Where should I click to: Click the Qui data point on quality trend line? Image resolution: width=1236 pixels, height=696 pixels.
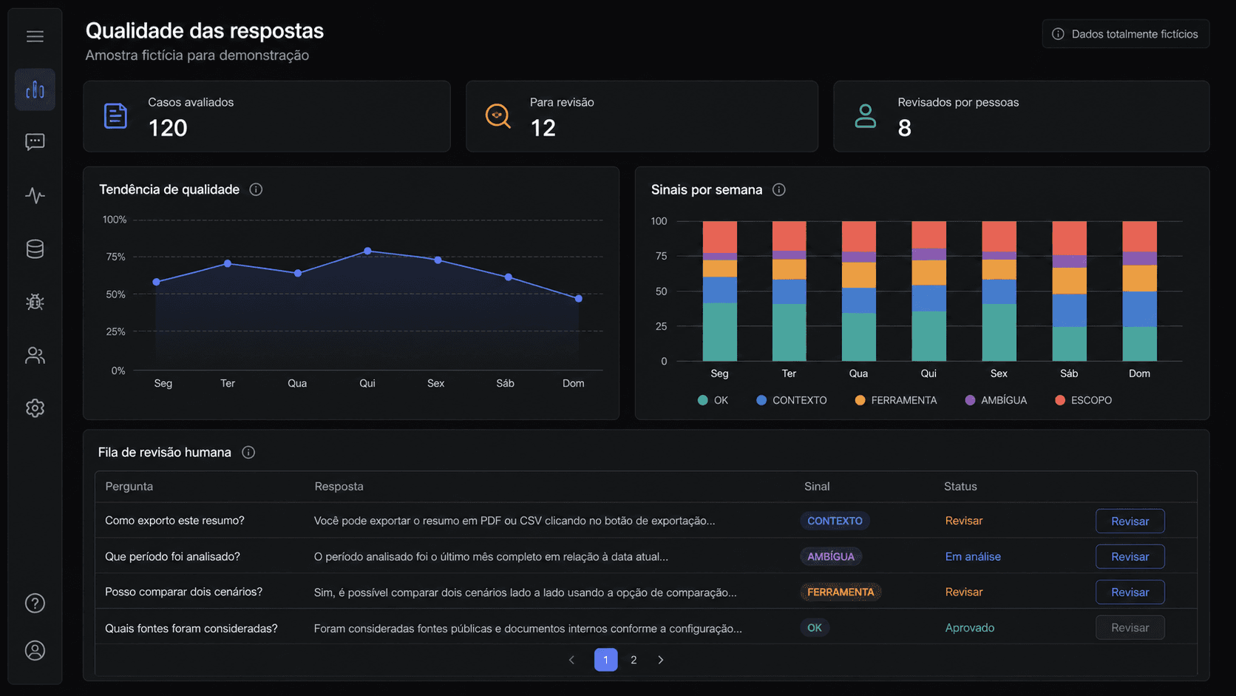click(367, 251)
